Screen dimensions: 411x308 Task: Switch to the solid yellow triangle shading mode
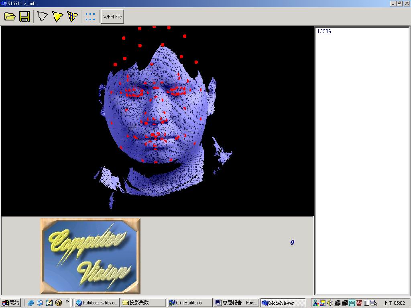pyautogui.click(x=58, y=16)
